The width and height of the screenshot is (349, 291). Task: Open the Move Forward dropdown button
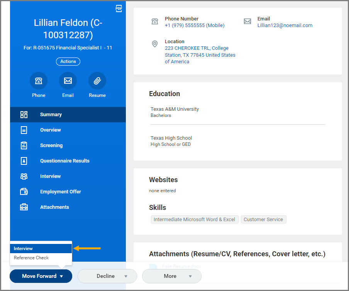(41, 276)
